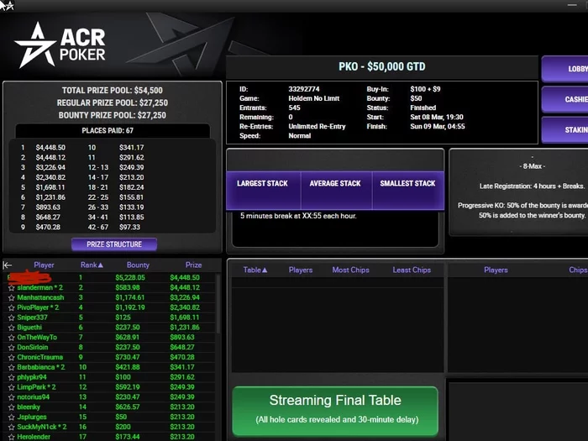
Task: Click the favorite star beside Barbabianca
Action: [x=11, y=368]
